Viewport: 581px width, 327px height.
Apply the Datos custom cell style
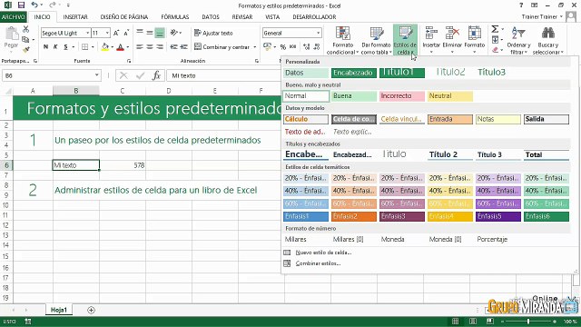click(x=306, y=73)
